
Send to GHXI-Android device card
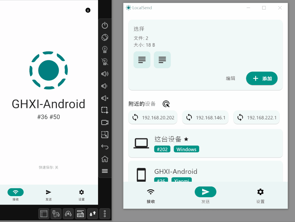[x=205, y=171]
